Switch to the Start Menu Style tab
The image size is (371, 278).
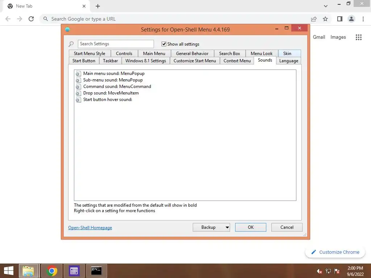tap(89, 54)
